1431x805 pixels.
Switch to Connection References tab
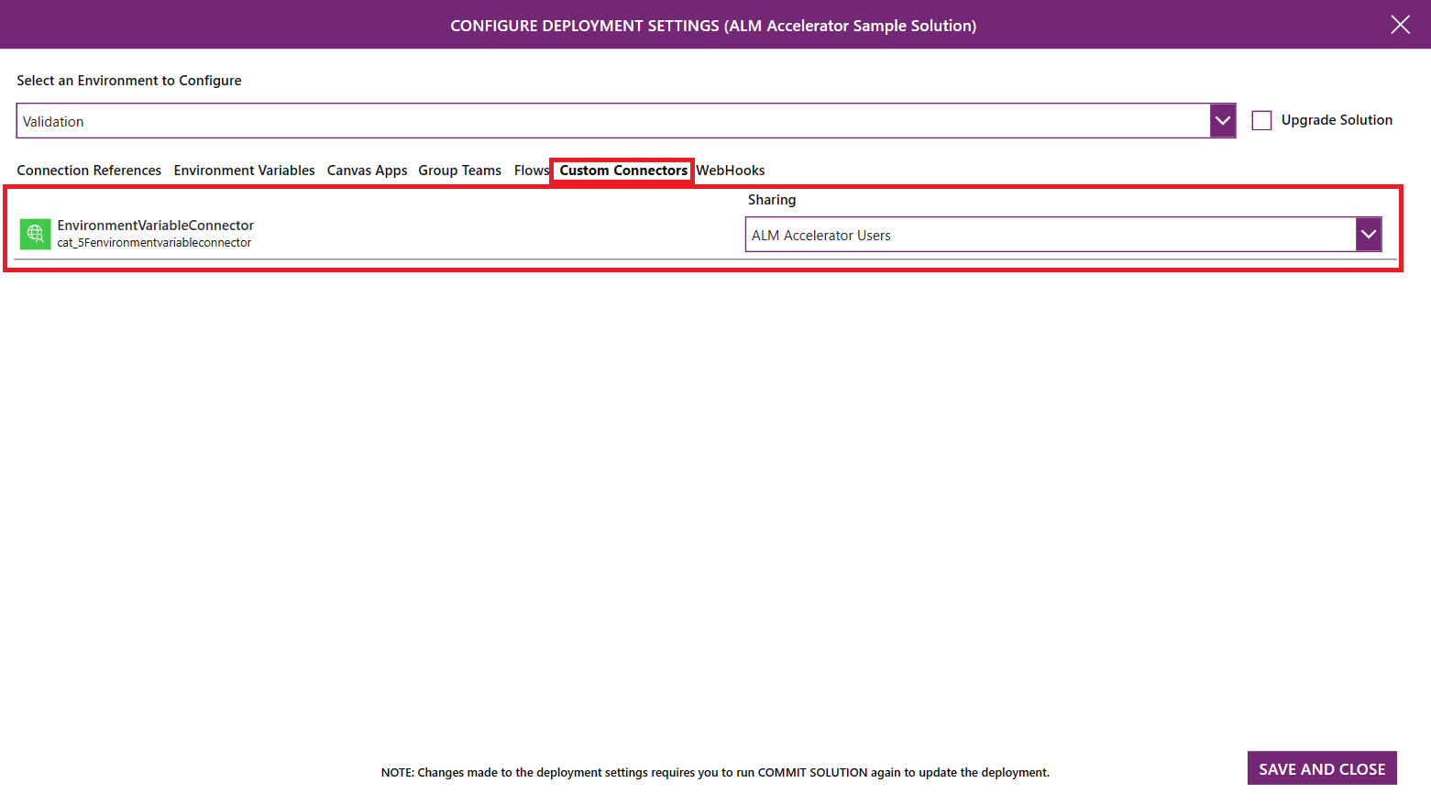[89, 171]
